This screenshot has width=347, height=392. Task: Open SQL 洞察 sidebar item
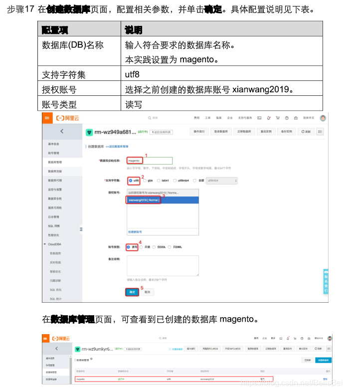tap(54, 226)
